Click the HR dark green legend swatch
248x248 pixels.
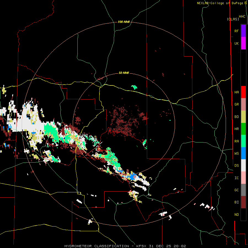tap(243, 129)
